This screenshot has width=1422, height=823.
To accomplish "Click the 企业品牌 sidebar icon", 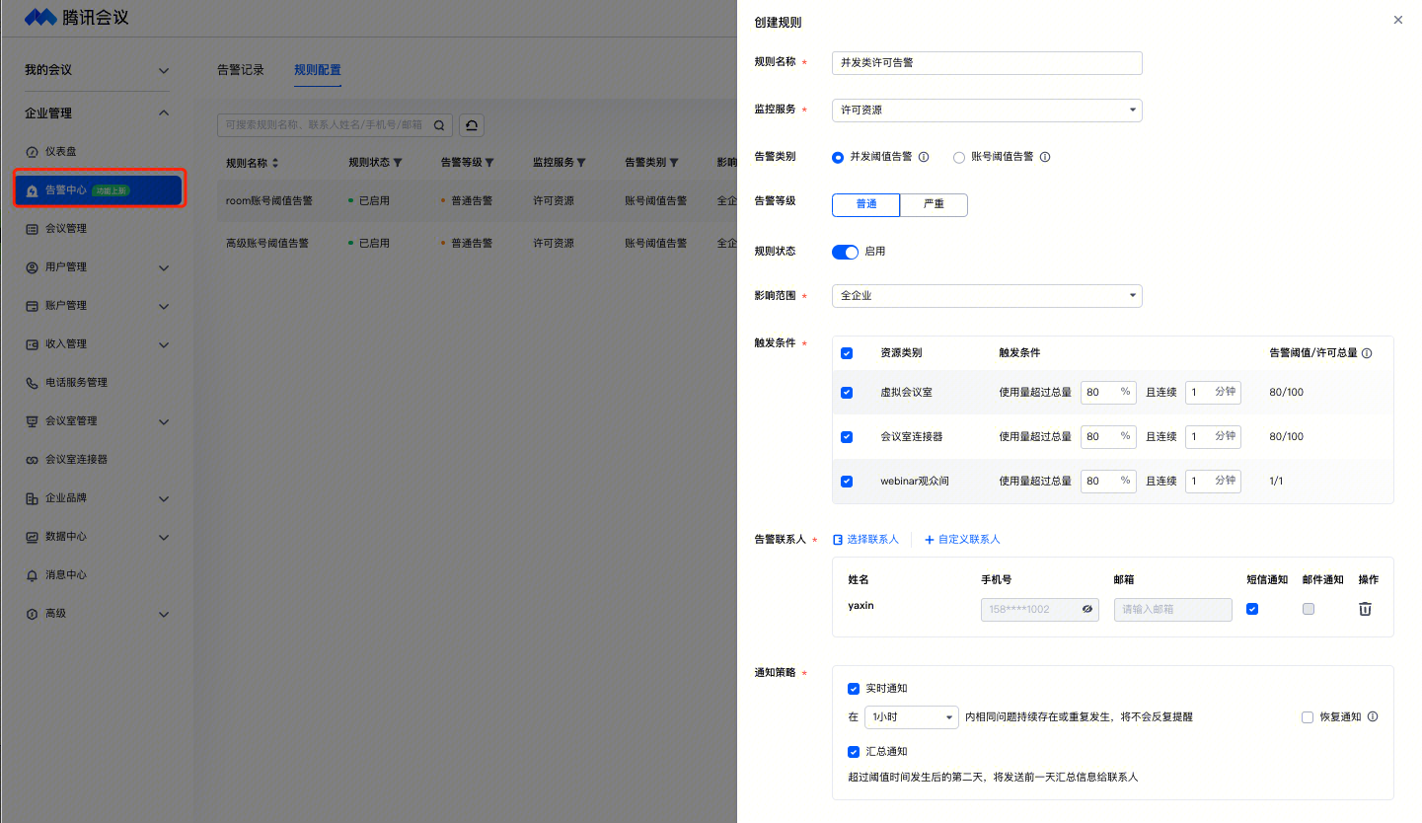I will pos(33,498).
